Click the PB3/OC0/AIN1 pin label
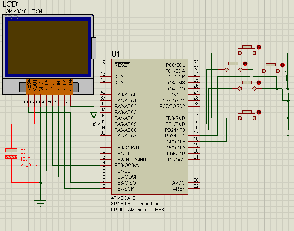 coord(129,165)
